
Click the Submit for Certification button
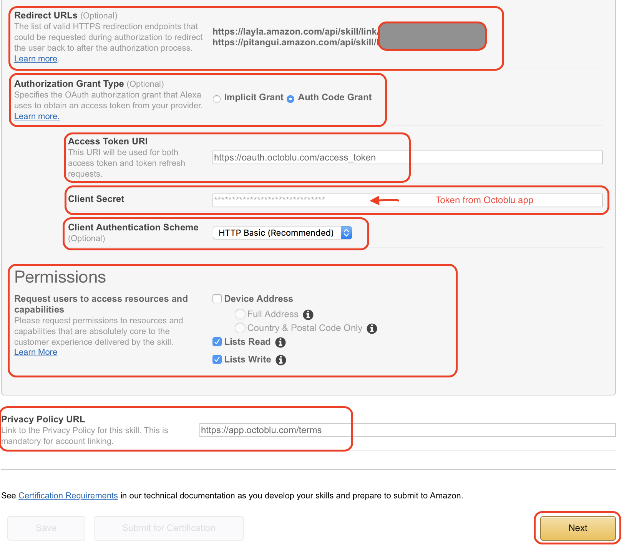(x=169, y=528)
